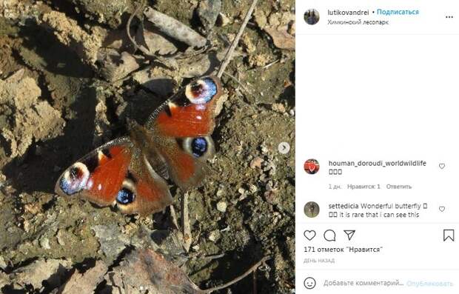
Task: Reply to comment with Ответить
Action: point(399,187)
